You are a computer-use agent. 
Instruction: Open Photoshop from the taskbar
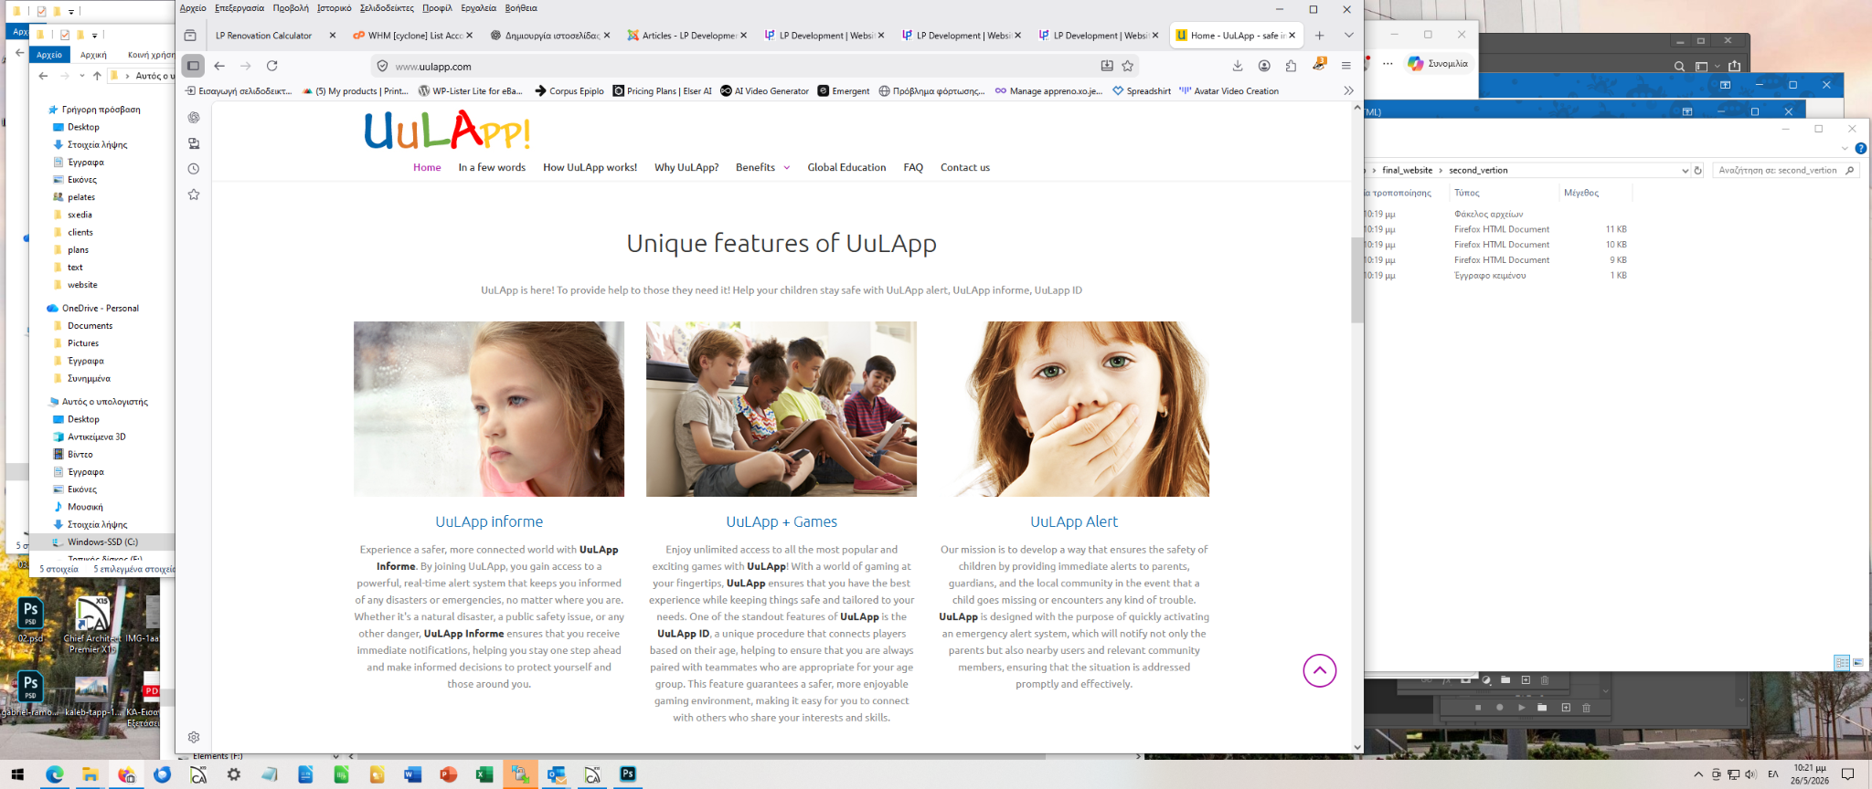click(628, 774)
